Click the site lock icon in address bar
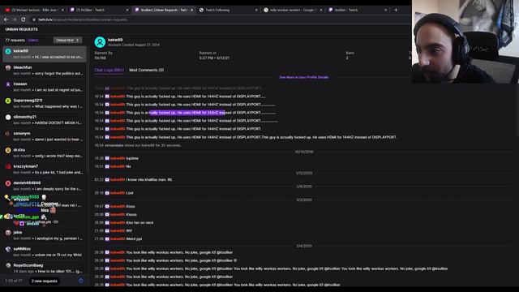The width and height of the screenshot is (519, 292). [34, 19]
